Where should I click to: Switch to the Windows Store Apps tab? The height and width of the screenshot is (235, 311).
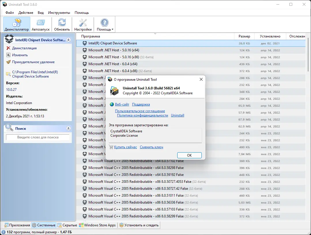(97, 225)
